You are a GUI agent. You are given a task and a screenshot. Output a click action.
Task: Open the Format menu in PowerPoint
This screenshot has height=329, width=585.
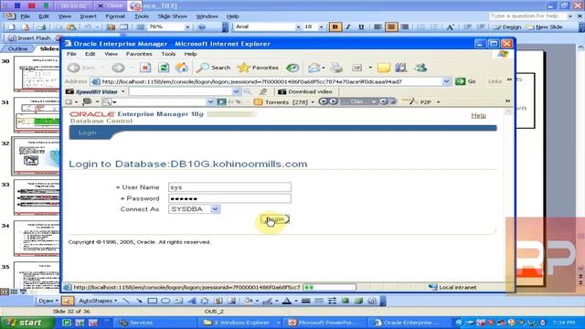coord(115,16)
